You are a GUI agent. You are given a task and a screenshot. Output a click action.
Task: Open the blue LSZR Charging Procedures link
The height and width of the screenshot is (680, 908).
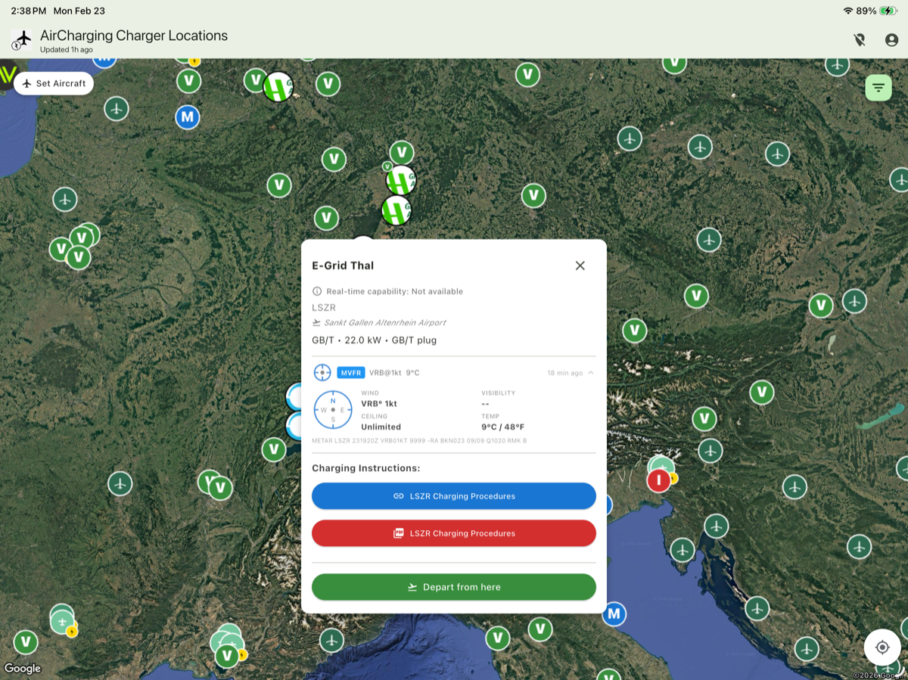(453, 496)
